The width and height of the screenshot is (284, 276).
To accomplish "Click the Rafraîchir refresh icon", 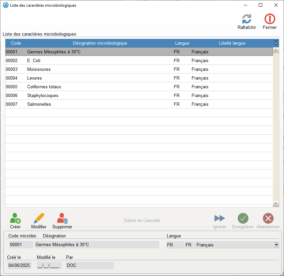I will (247, 19).
